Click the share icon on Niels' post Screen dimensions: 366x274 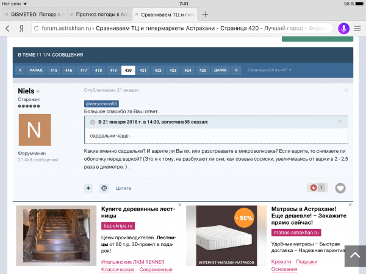point(346,90)
